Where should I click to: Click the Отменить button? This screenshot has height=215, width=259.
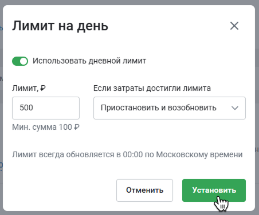(144, 190)
